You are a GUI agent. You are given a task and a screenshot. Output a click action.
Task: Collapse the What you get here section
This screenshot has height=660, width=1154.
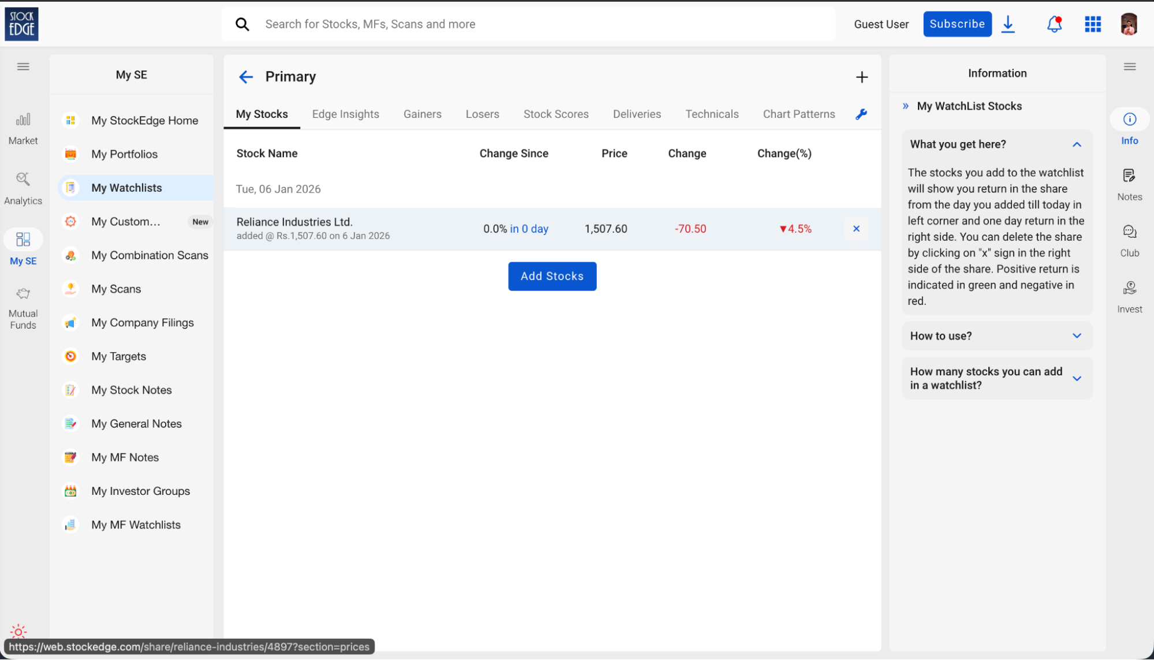coord(1077,144)
